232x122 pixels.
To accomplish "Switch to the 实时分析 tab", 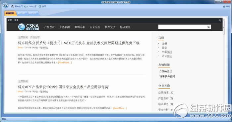I will click(21, 13).
